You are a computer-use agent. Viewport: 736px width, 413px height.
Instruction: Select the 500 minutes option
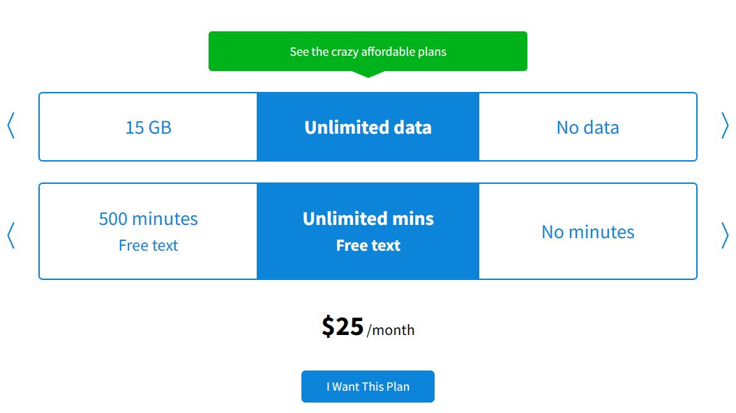pos(148,219)
